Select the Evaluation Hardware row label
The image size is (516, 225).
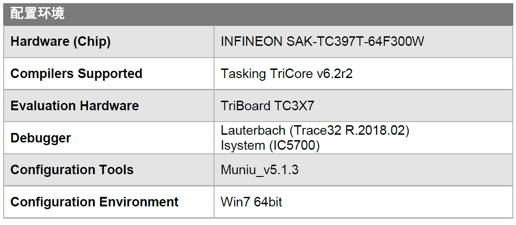tap(75, 106)
